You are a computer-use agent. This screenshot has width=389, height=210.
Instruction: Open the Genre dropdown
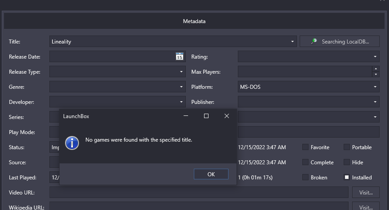coord(181,87)
